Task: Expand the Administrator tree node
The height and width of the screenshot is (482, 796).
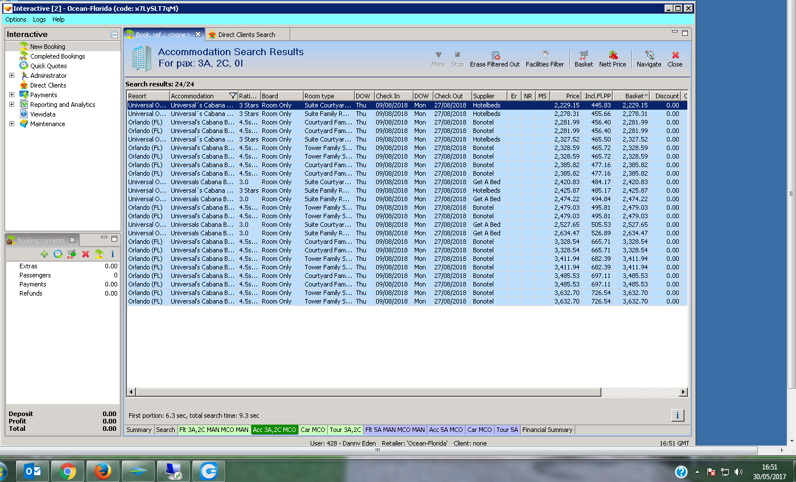Action: click(x=11, y=76)
